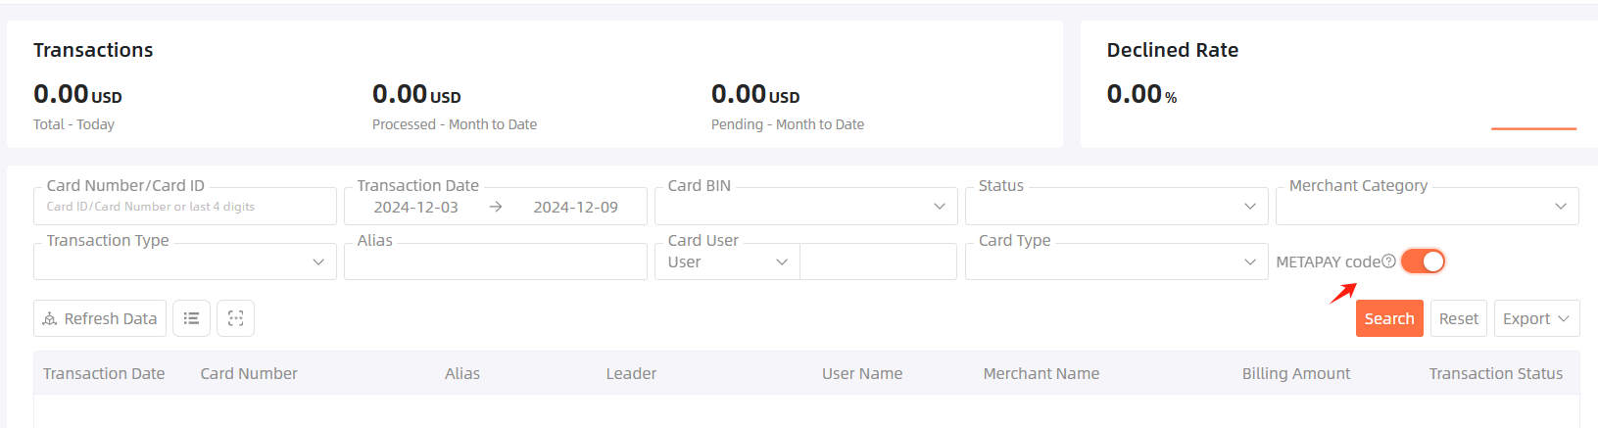Expand the Transaction Type dropdown
1598x428 pixels.
(185, 262)
